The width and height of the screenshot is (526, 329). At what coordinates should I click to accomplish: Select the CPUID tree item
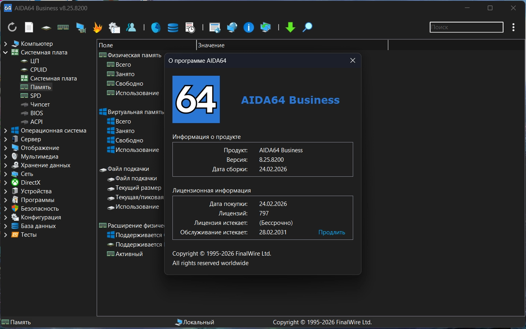(x=38, y=70)
